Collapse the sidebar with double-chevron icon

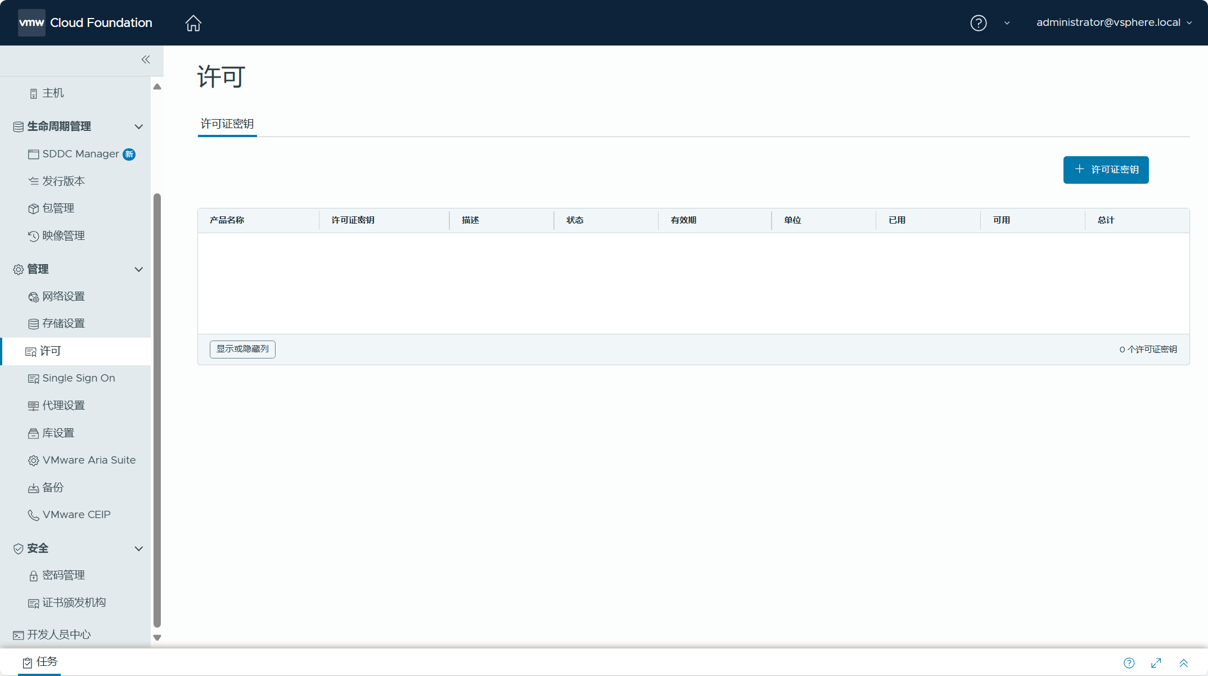[x=146, y=60]
